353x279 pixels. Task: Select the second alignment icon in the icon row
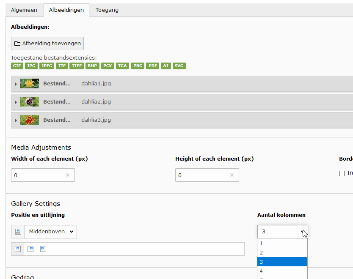[x=30, y=249]
